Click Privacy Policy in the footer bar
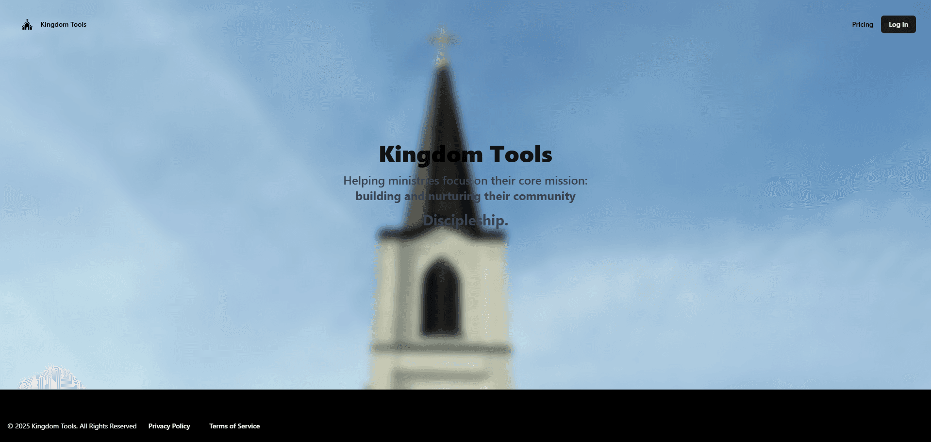This screenshot has height=442, width=931. click(x=169, y=426)
